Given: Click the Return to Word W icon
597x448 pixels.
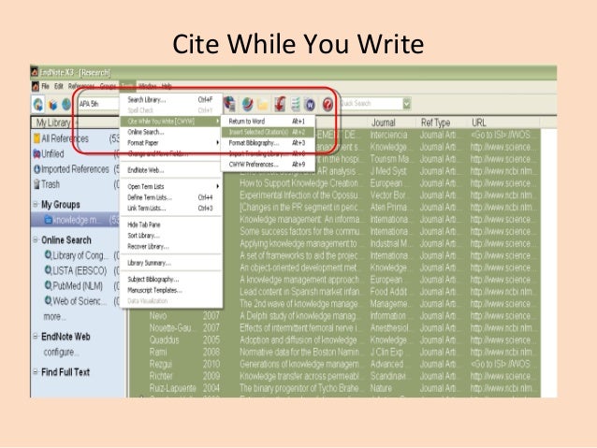Looking at the screenshot, I should pyautogui.click(x=311, y=104).
